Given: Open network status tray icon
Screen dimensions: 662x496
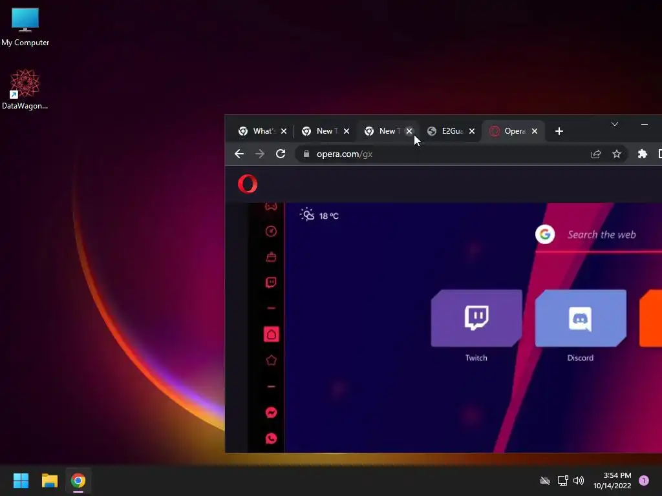Looking at the screenshot, I should click(563, 480).
